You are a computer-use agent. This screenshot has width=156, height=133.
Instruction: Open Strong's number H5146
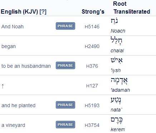pos(92,27)
